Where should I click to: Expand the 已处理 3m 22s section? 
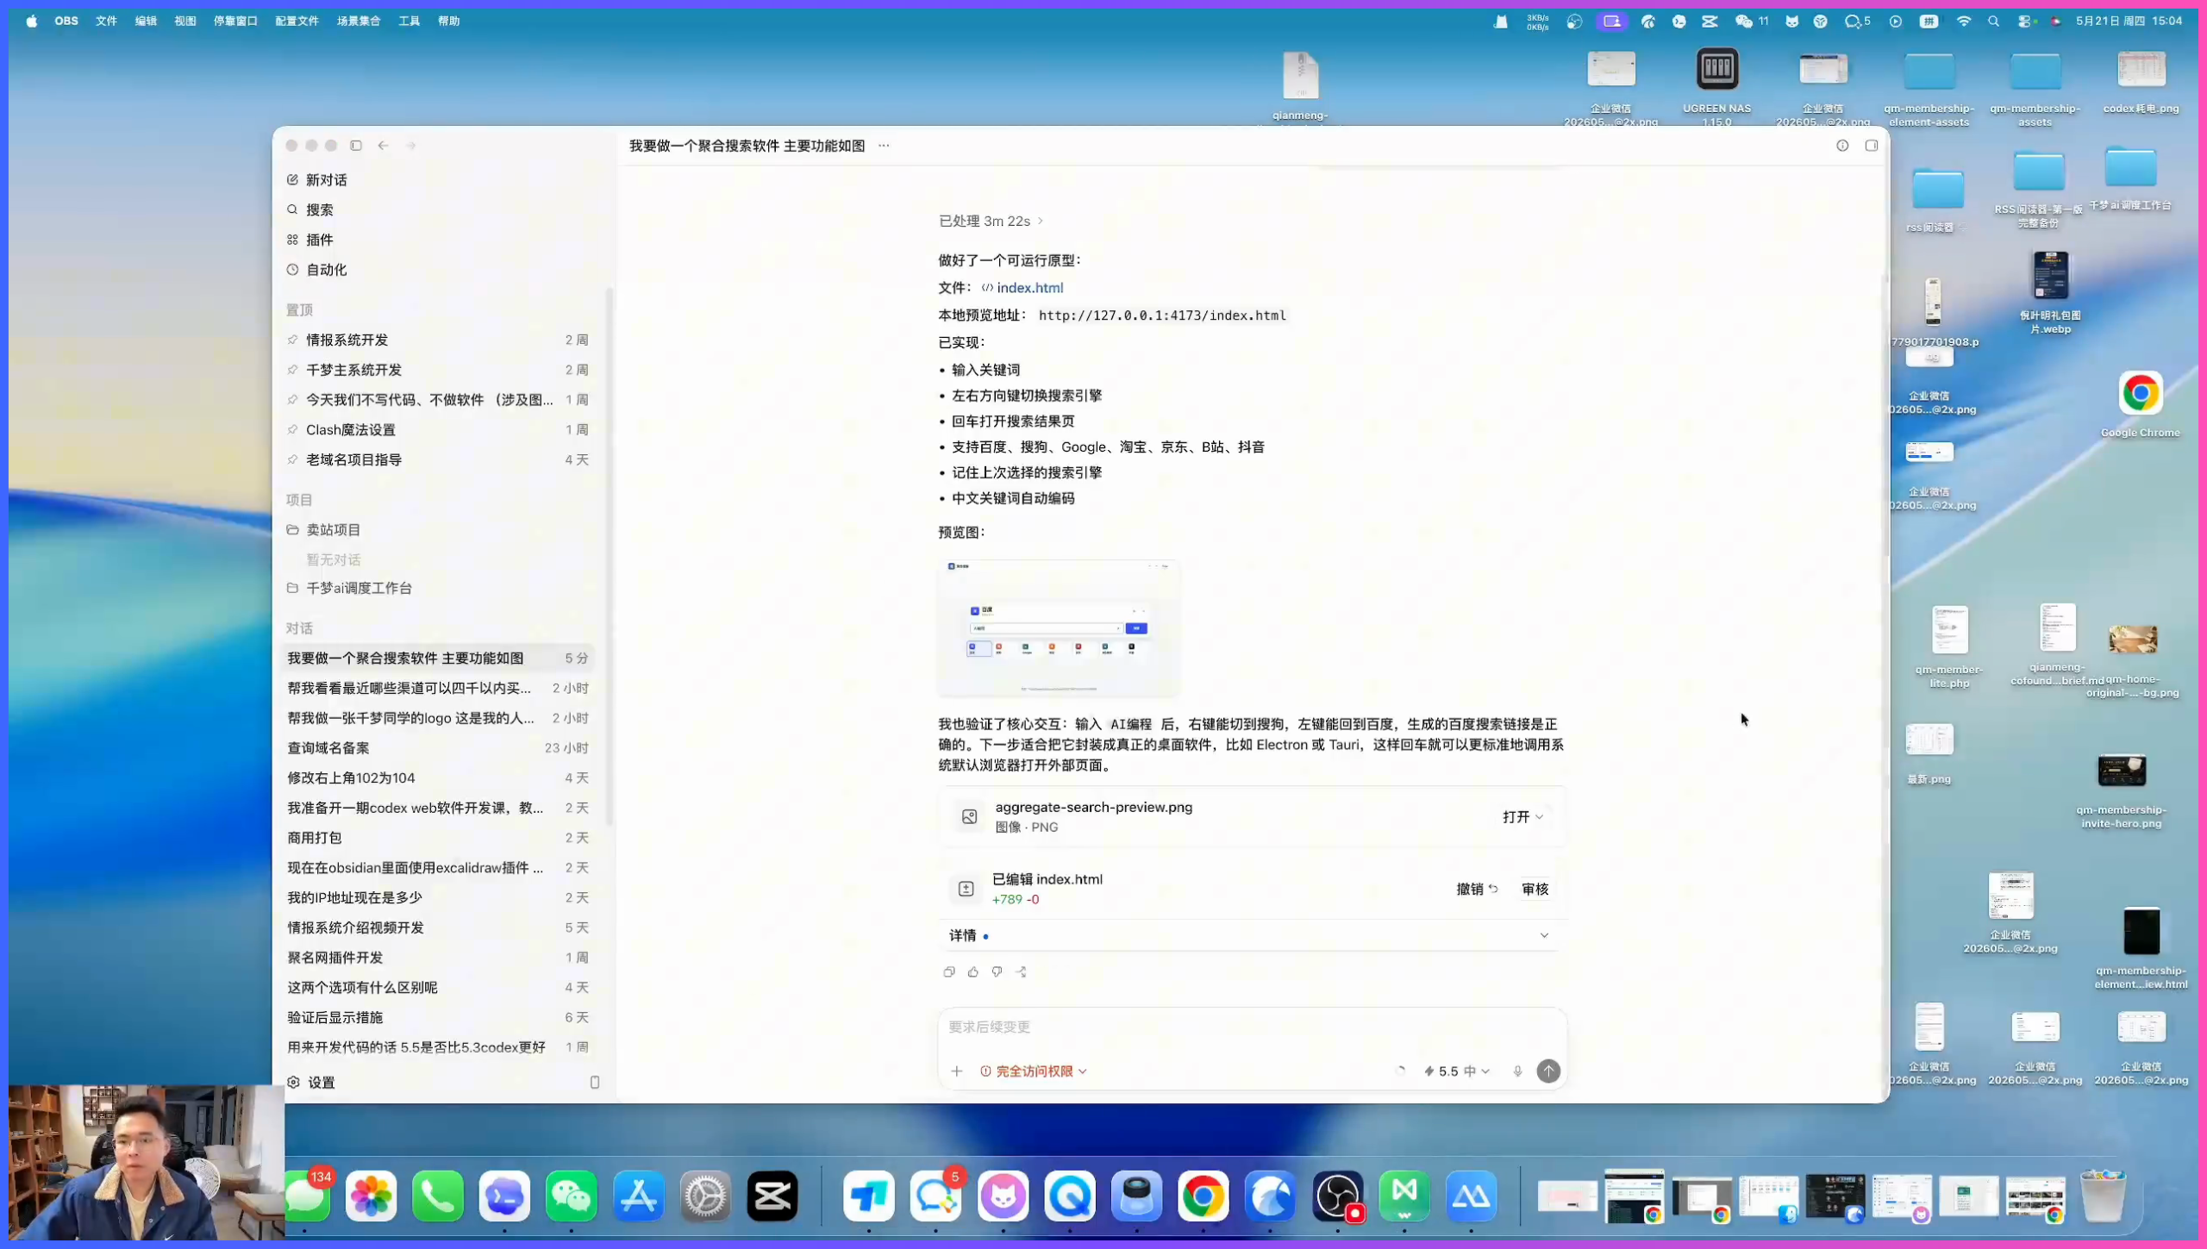[991, 222]
